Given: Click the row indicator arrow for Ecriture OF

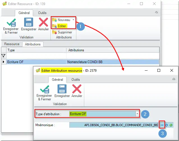Looking at the screenshot, I should [x=4, y=62].
